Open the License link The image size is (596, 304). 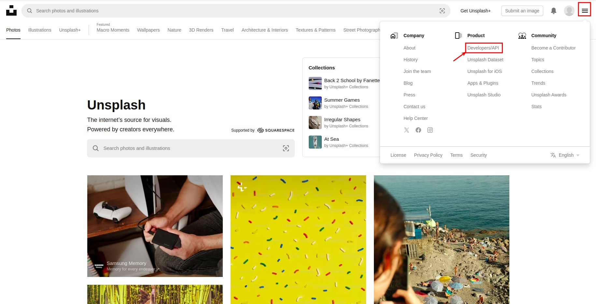click(398, 155)
